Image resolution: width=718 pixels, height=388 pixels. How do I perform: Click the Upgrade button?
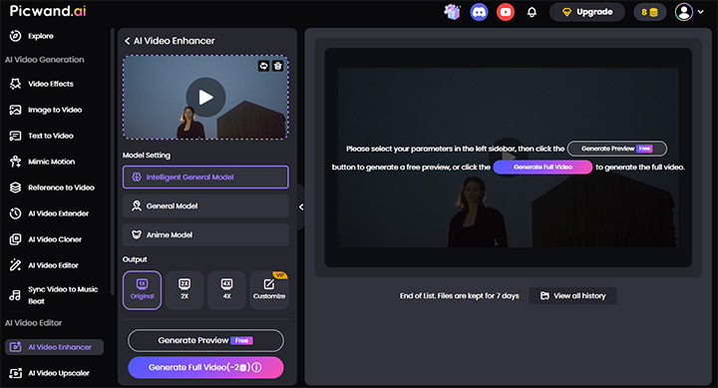click(x=587, y=12)
